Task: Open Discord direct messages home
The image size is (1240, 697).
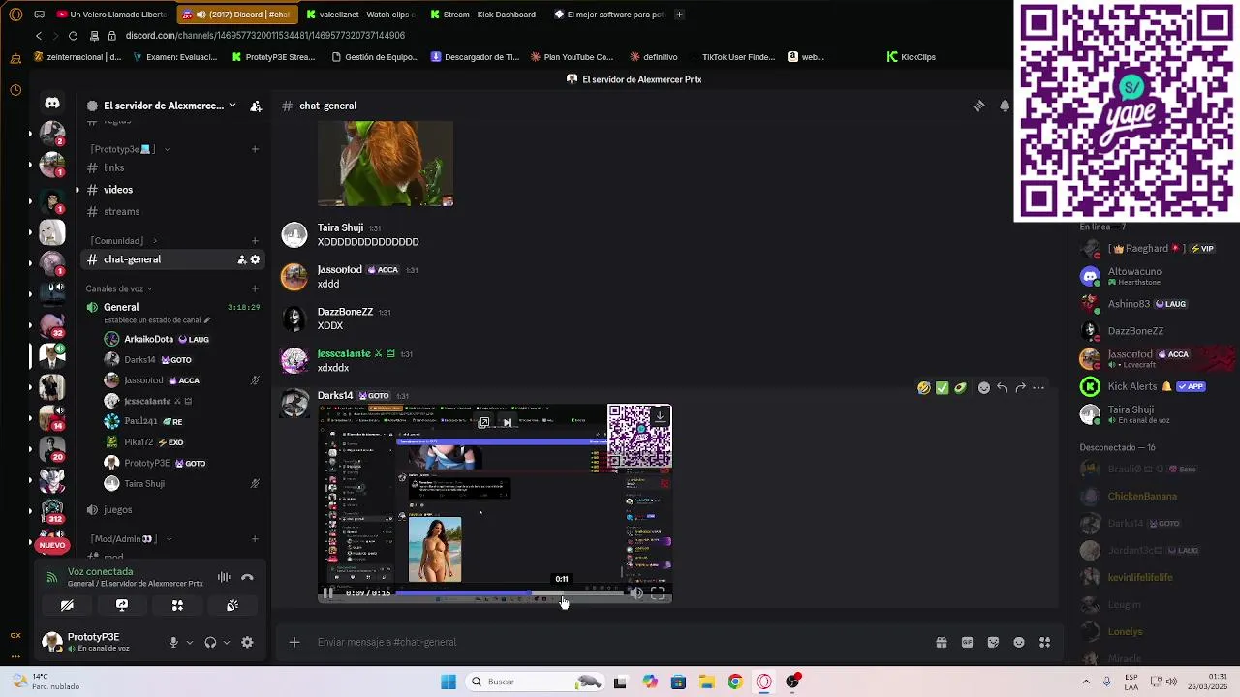Action: click(52, 104)
